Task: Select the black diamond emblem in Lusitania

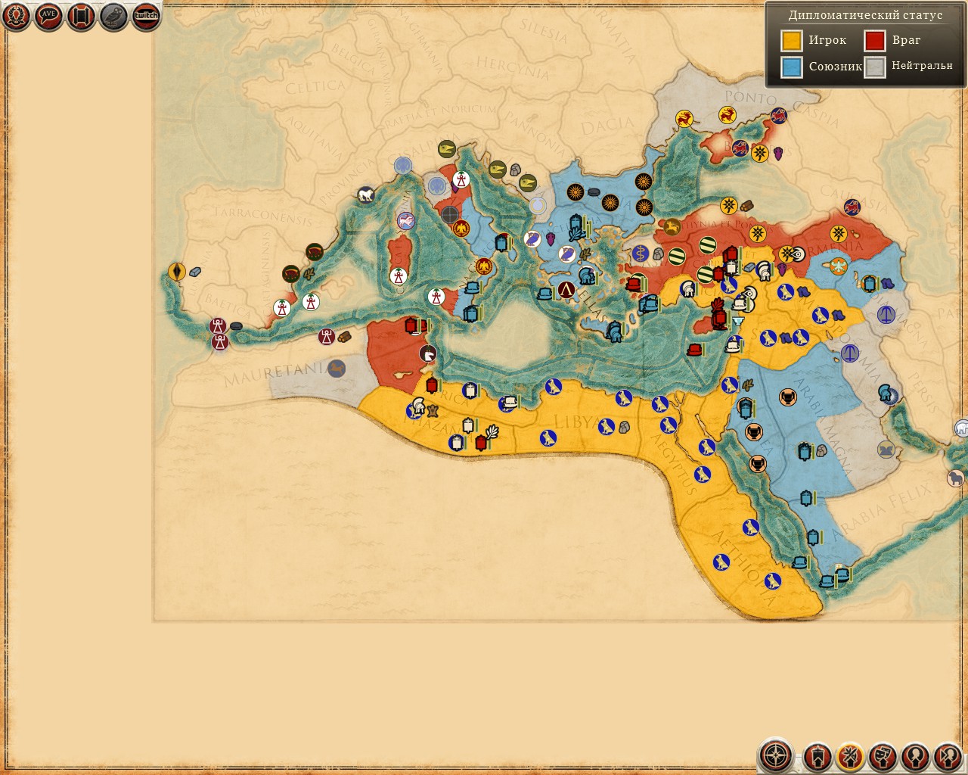Action: click(177, 271)
